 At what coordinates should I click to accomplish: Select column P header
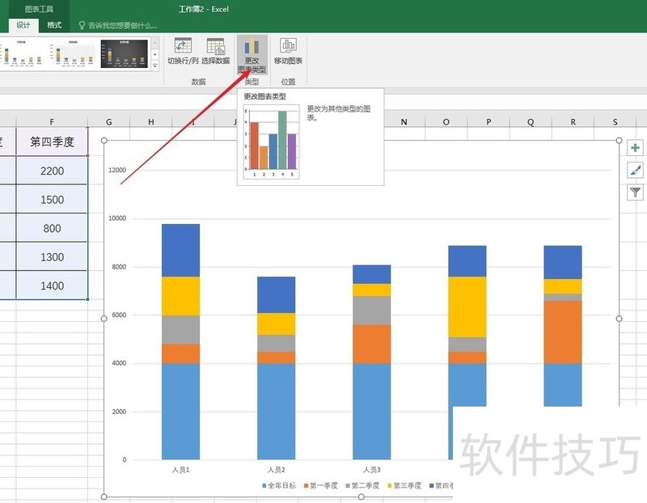point(488,122)
